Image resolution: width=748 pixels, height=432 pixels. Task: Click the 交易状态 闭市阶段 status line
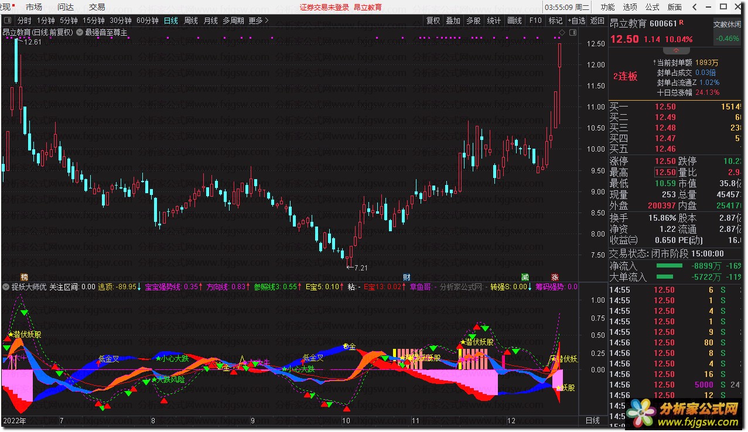click(667, 253)
